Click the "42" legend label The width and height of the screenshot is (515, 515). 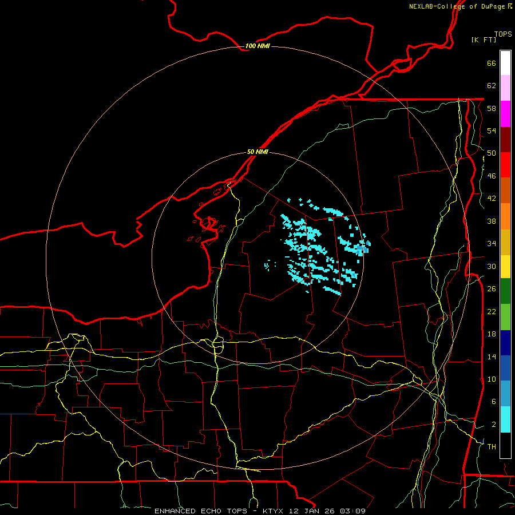pyautogui.click(x=492, y=199)
